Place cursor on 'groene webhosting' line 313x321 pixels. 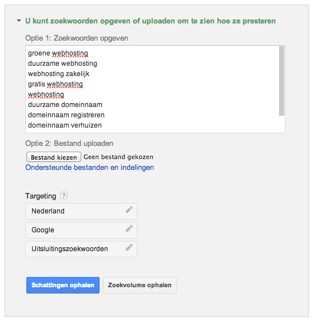click(x=58, y=53)
